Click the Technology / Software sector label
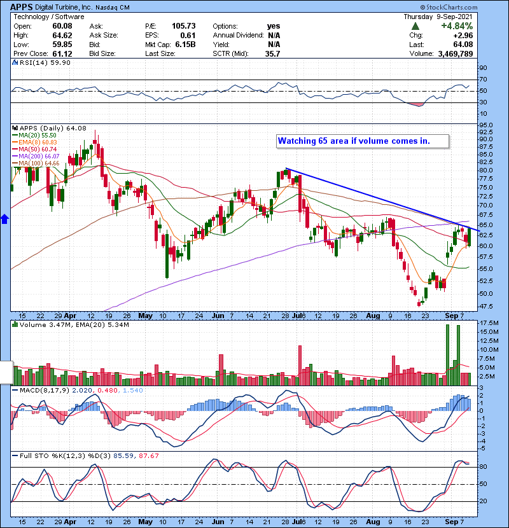509x528 pixels. [49, 17]
